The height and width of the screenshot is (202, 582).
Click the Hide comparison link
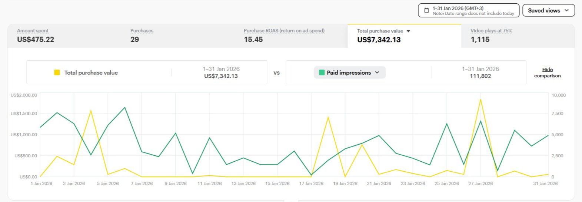click(x=547, y=73)
